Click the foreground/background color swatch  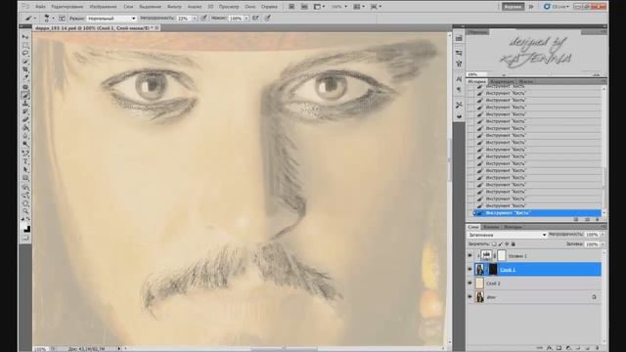click(26, 228)
